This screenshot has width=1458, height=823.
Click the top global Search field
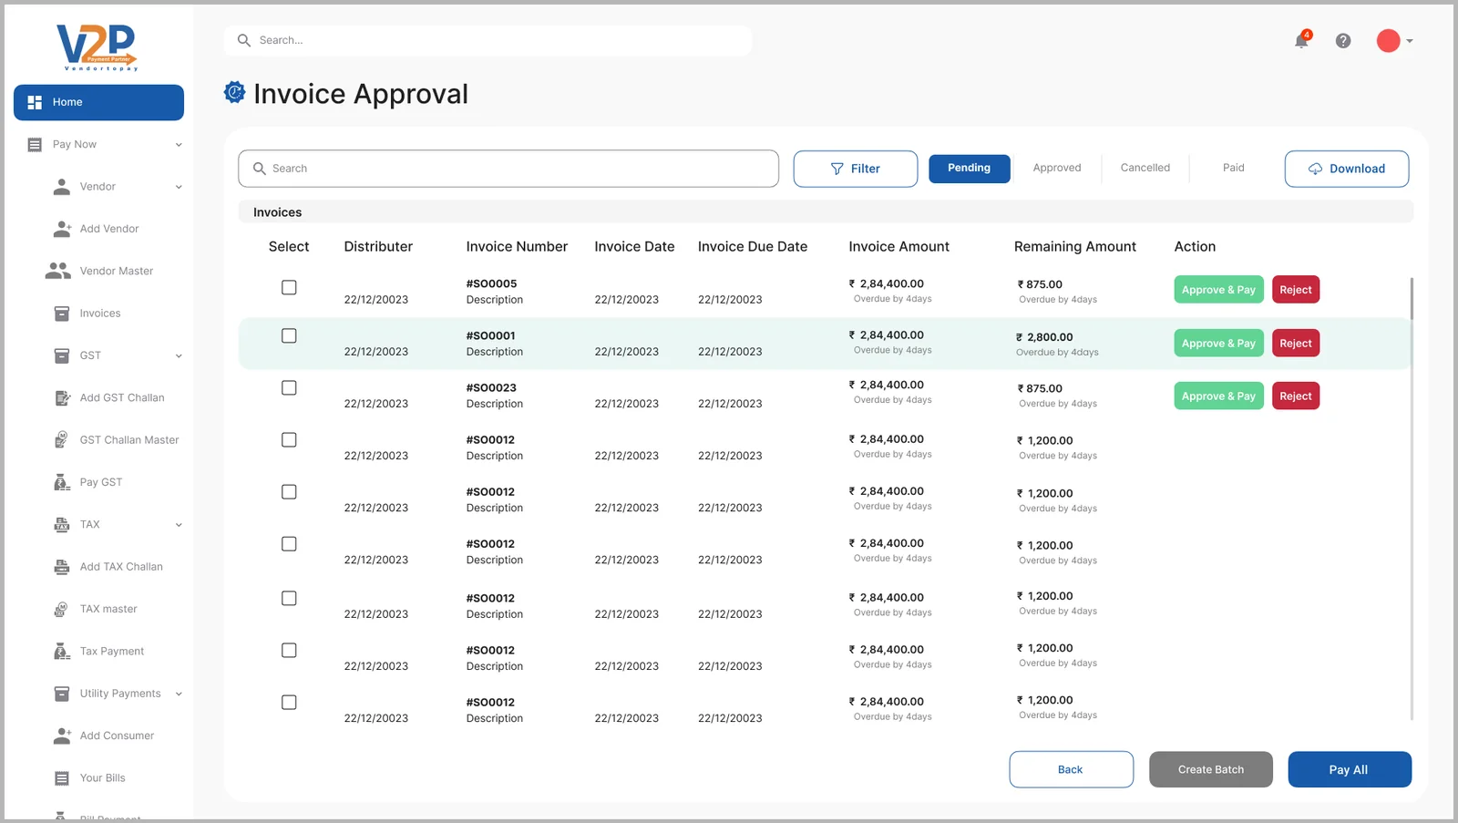pos(488,40)
